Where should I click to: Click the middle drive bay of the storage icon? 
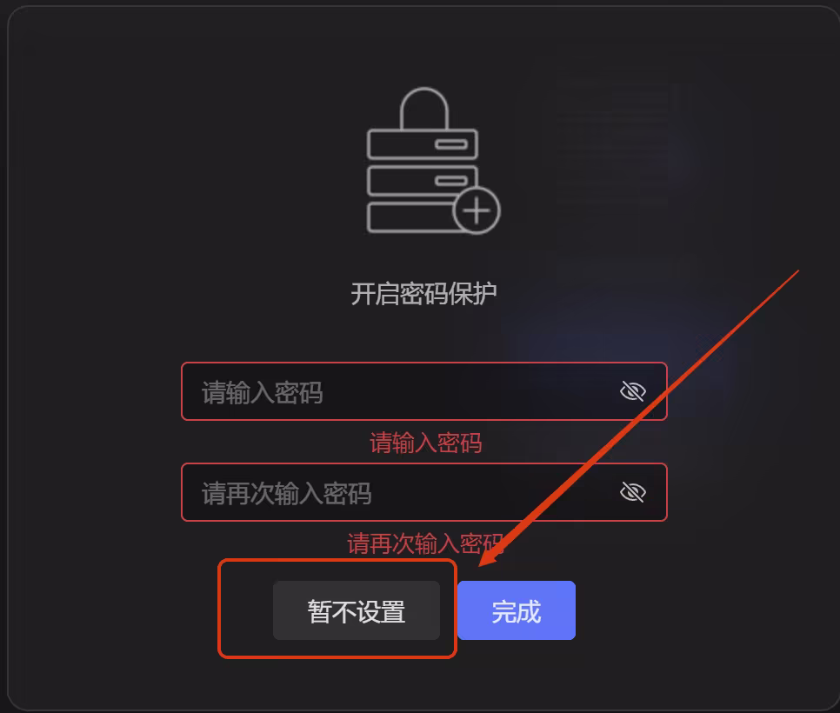coord(422,181)
